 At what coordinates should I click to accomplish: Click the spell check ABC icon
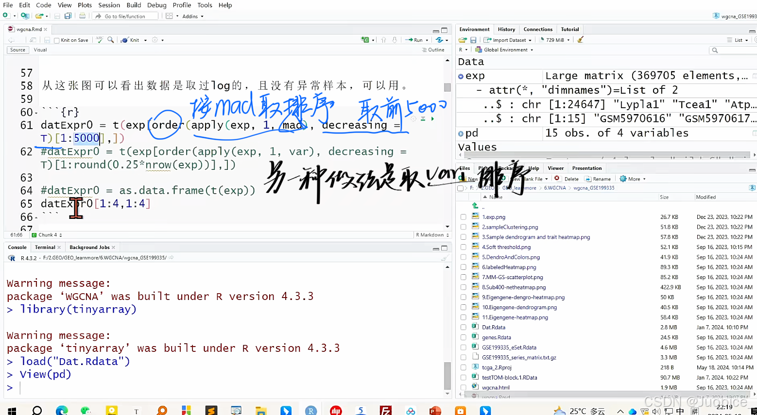pyautogui.click(x=100, y=40)
